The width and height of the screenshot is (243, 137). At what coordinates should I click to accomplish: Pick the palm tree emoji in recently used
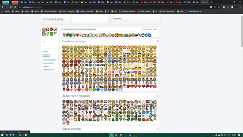click(x=64, y=35)
